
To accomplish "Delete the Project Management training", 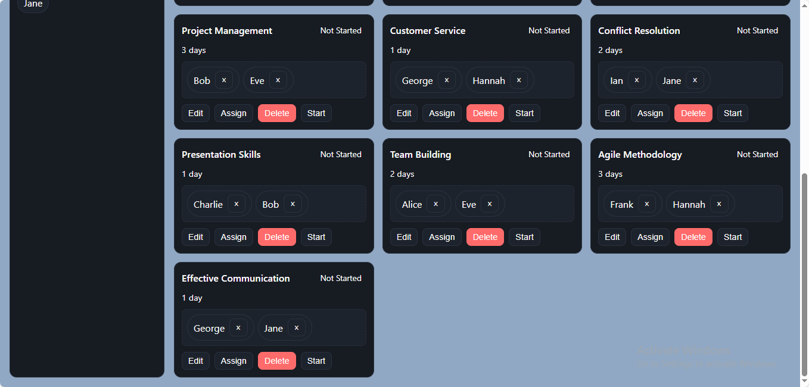I will [277, 113].
